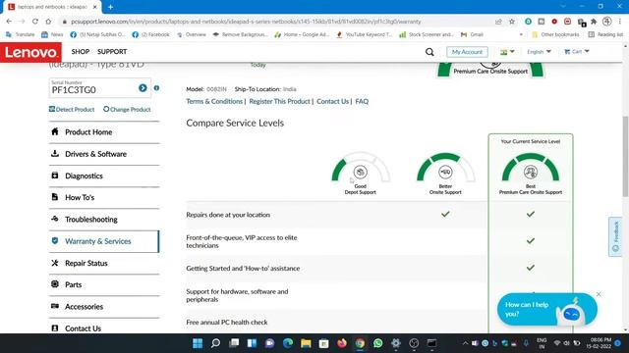Screen dimensions: 629x353
Task: Open the browser home page
Action: tap(48, 22)
